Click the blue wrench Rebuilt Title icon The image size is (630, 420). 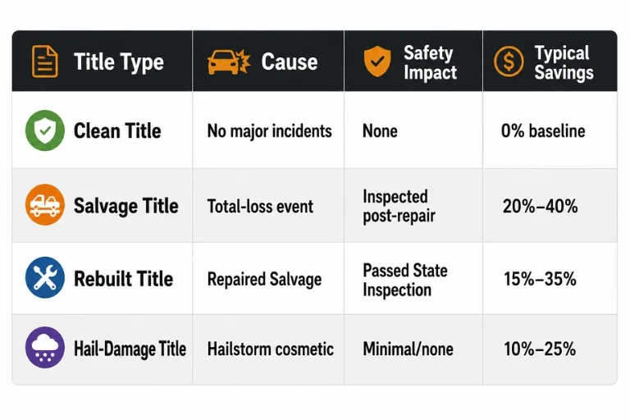click(45, 278)
